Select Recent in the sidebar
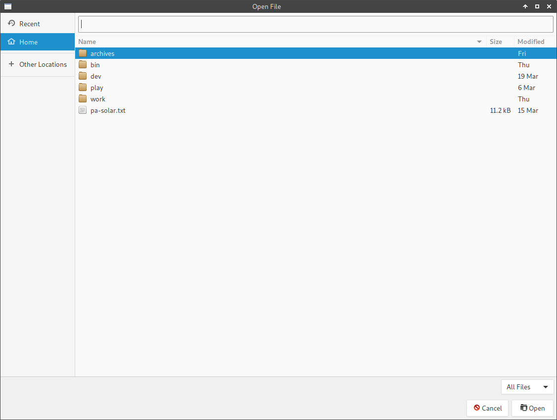Viewport: 557px width, 420px height. click(x=30, y=24)
